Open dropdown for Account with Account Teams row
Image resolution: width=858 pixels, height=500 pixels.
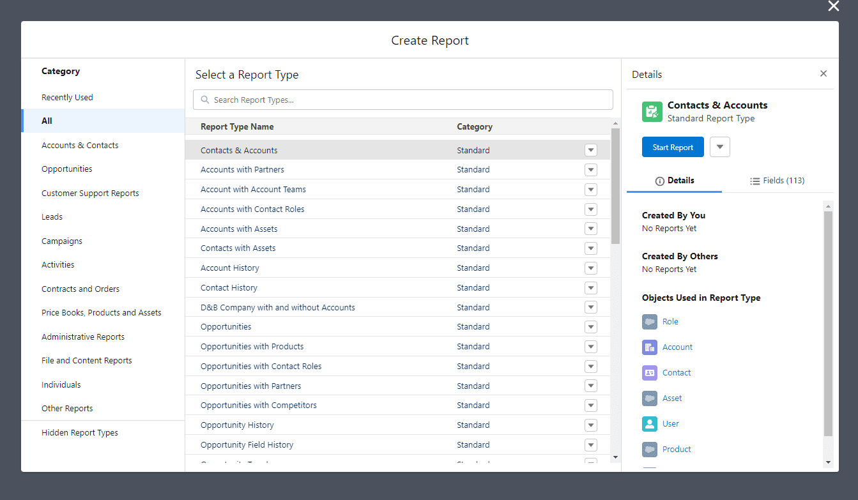[591, 190]
